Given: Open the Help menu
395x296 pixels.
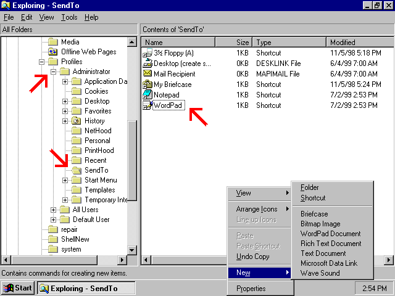Looking at the screenshot, I should click(91, 17).
